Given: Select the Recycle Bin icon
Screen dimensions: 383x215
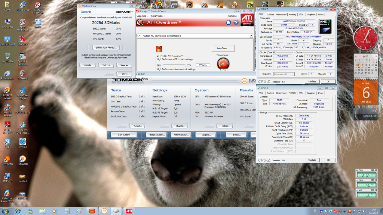Looking at the screenshot, I should [x=7, y=58].
